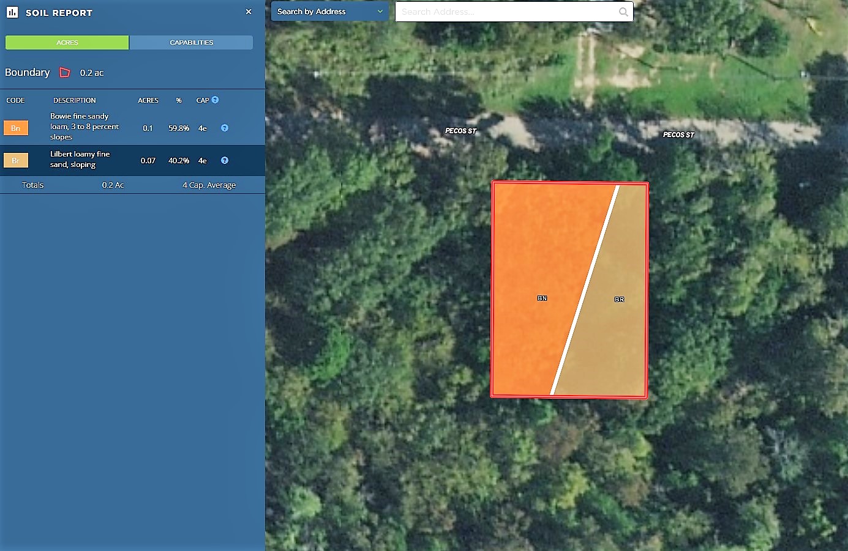Close the Soil Report panel

coord(249,12)
